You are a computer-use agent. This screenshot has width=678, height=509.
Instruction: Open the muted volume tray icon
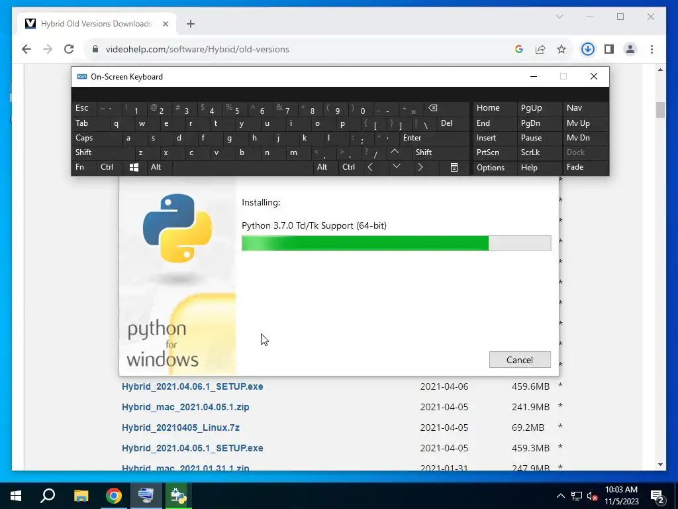pyautogui.click(x=593, y=496)
